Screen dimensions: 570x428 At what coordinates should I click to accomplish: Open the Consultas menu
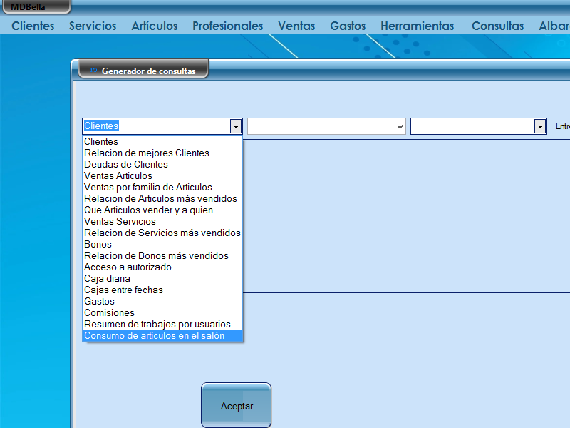tap(497, 26)
